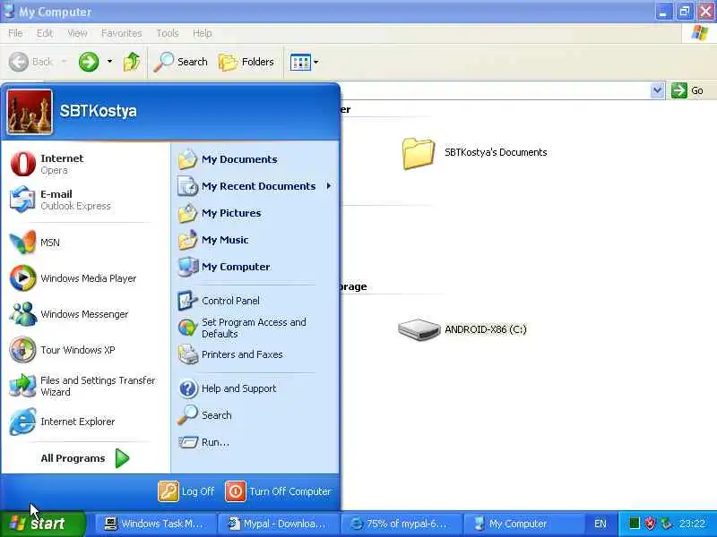The image size is (717, 537).
Task: Open Set Program Access and Defaults icon
Action: 187,328
